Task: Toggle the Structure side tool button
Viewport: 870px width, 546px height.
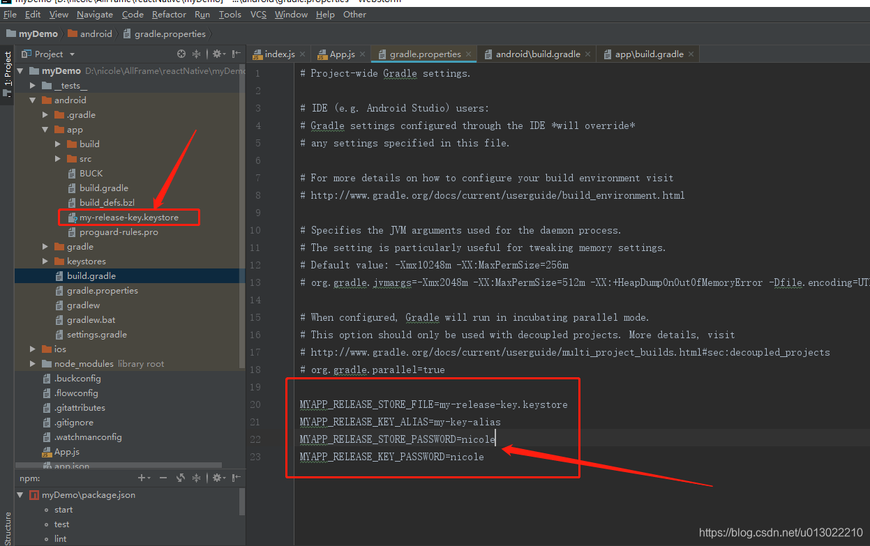Action: pos(7,529)
